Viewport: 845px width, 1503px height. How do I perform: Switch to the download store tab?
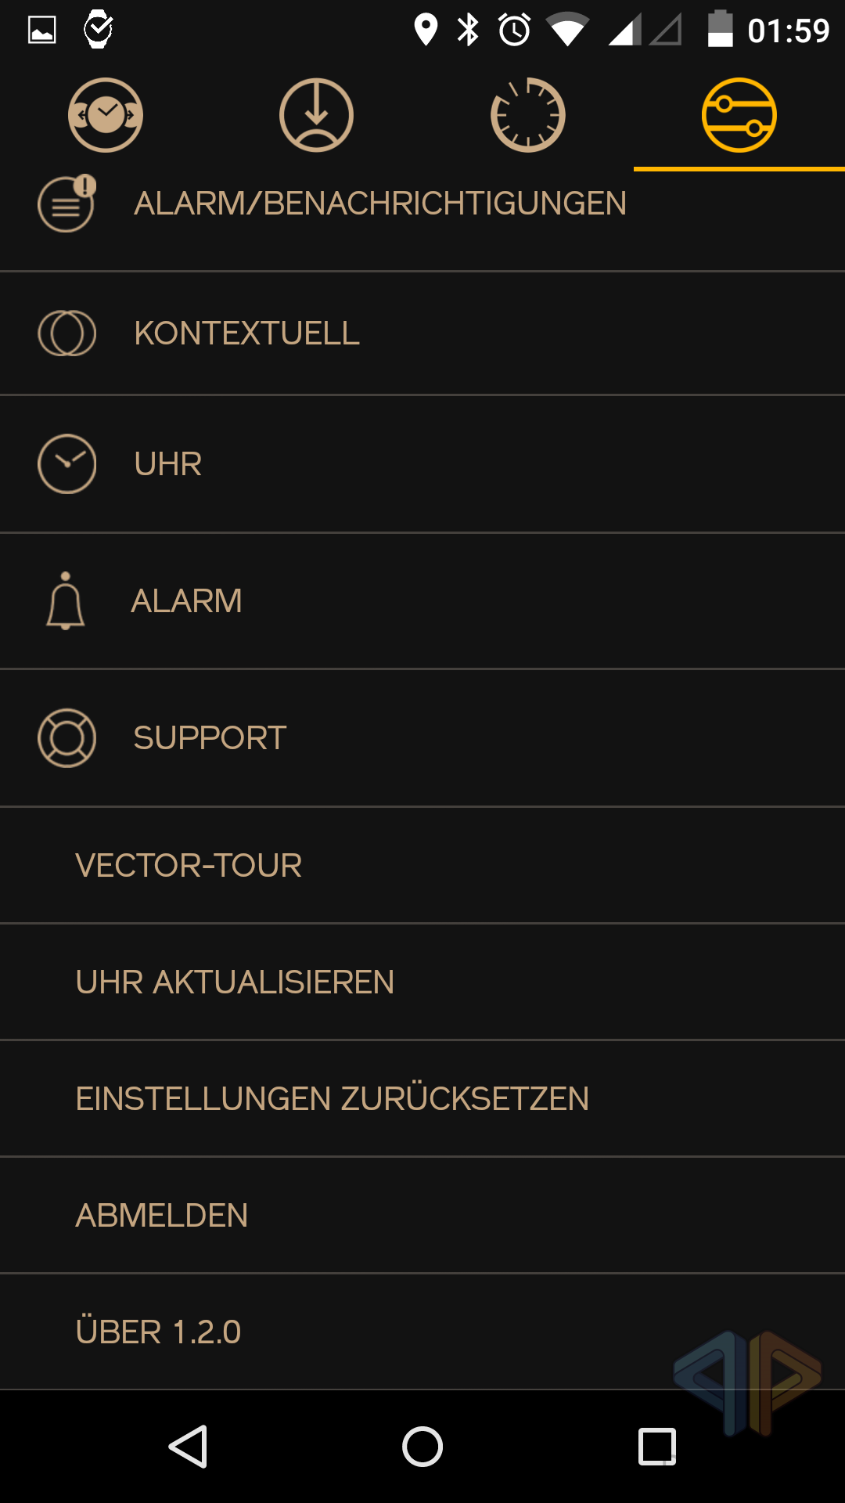pyautogui.click(x=317, y=115)
